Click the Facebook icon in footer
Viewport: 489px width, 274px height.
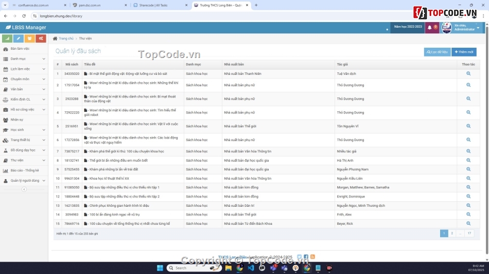[x=306, y=257]
